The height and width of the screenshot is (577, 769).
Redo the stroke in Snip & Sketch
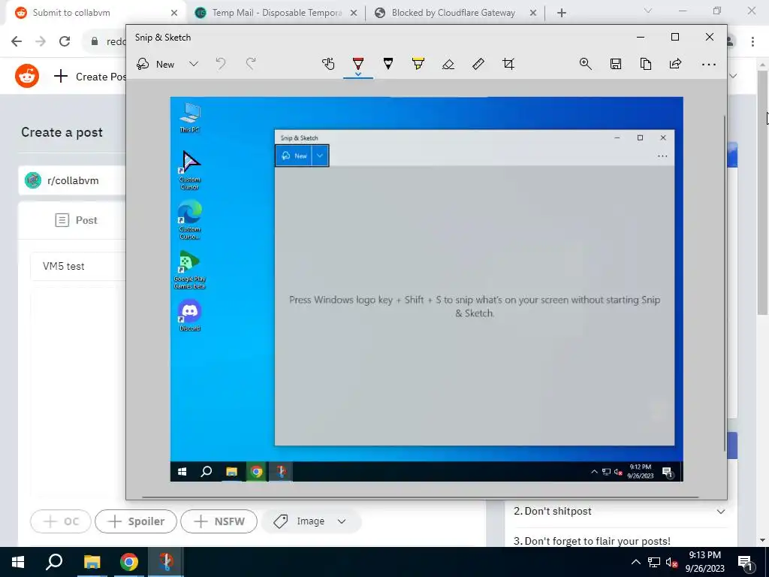tap(251, 64)
